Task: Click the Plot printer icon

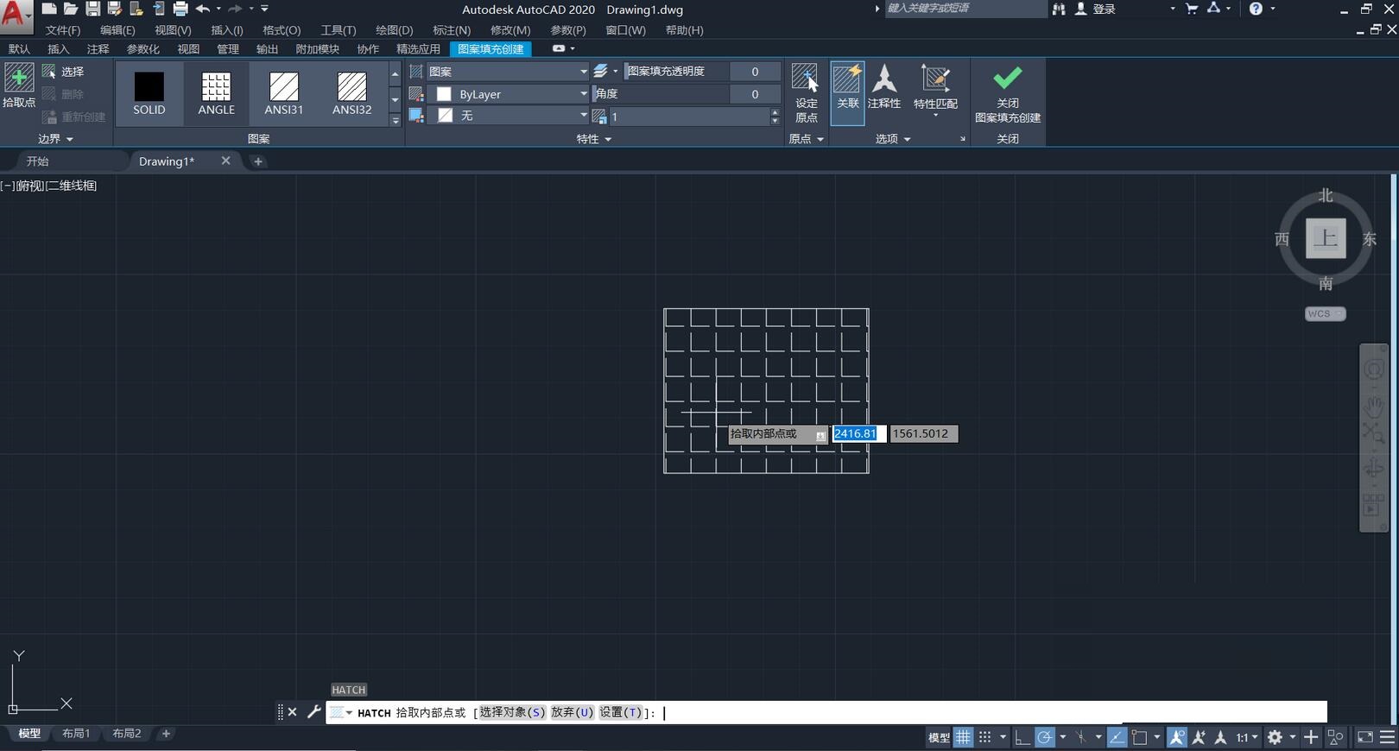Action: point(180,9)
